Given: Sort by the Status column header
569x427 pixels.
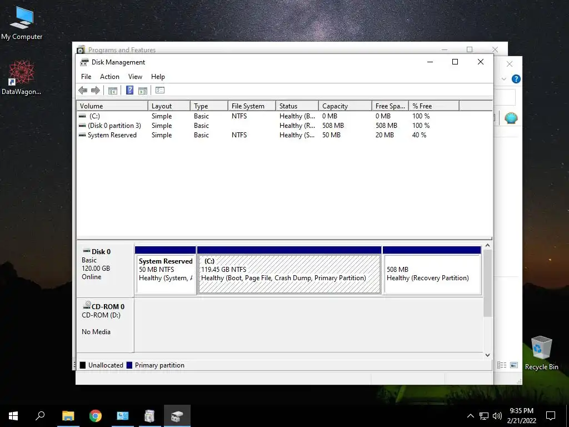Looking at the screenshot, I should point(297,106).
